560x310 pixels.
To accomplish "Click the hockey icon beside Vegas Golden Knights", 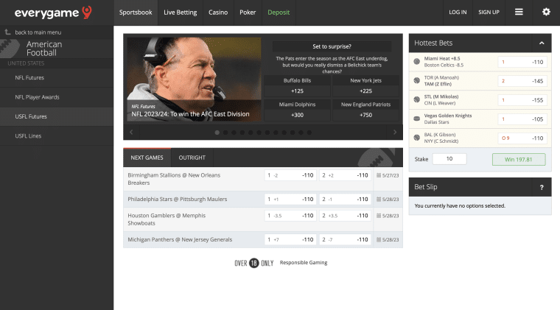I will [x=416, y=119].
